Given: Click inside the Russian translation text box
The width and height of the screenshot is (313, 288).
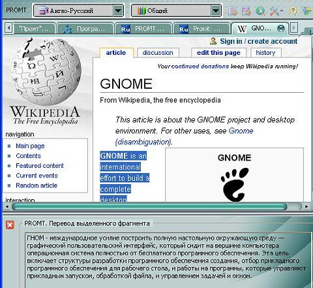Looking at the screenshot, I should tap(168, 260).
